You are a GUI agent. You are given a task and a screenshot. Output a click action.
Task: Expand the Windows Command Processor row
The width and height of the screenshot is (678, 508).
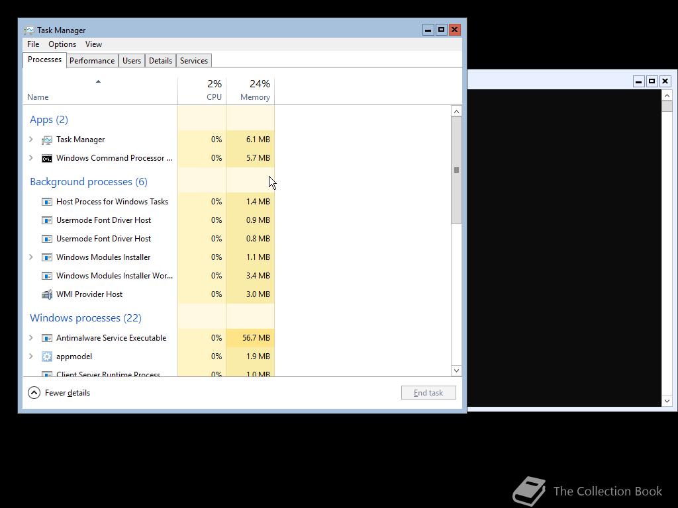[30, 157]
